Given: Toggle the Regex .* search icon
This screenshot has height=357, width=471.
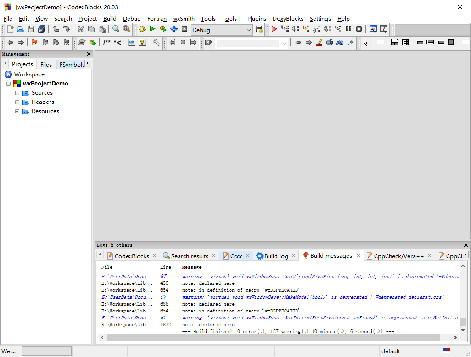Looking at the screenshot, I should click(x=350, y=42).
